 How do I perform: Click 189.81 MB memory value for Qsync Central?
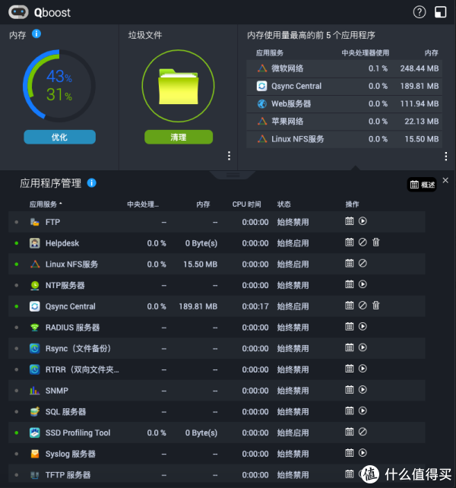click(198, 306)
